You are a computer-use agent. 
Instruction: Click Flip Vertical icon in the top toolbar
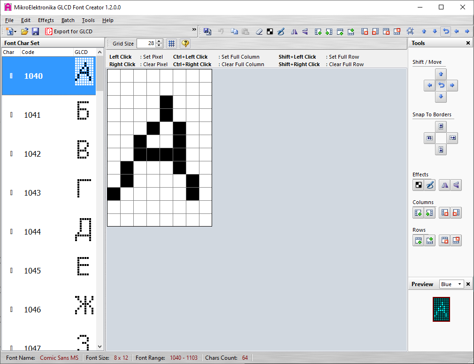click(x=305, y=31)
